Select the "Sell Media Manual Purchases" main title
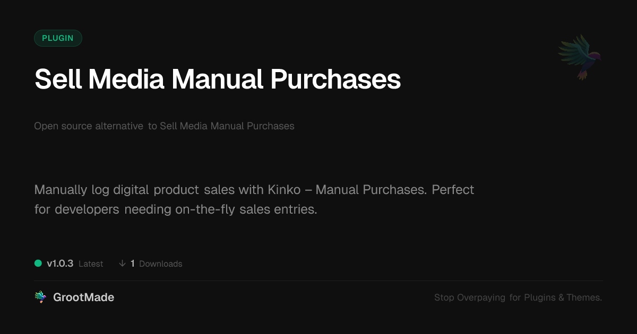This screenshot has width=637, height=334. tap(217, 80)
